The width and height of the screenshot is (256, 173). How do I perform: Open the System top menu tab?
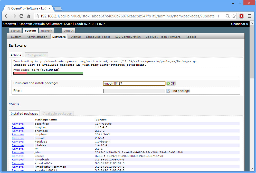(x=30, y=30)
